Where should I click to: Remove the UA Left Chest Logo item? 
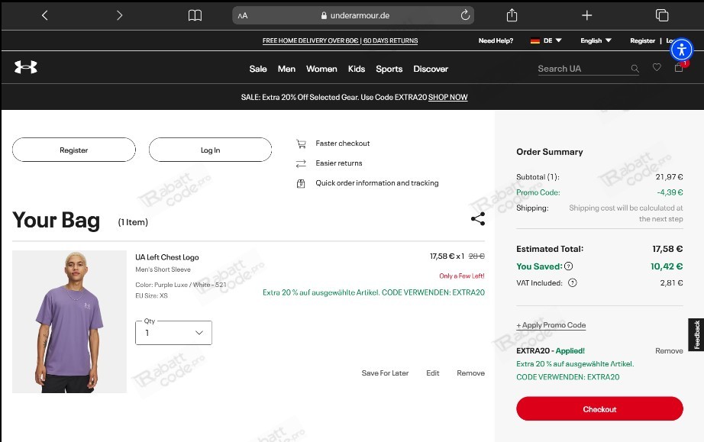tap(470, 373)
